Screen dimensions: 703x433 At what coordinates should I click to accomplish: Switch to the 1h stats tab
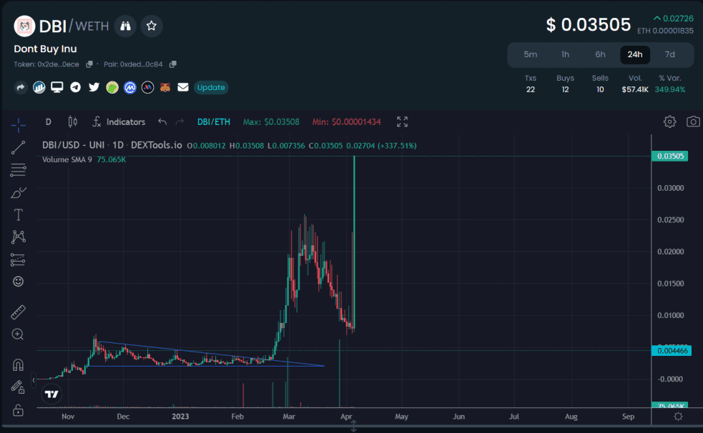click(565, 54)
